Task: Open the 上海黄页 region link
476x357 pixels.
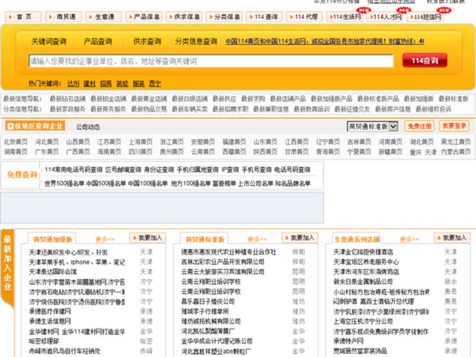Action: 140,142
